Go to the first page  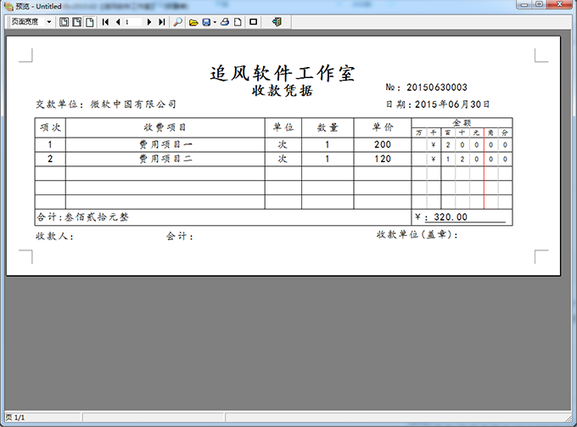(x=105, y=22)
